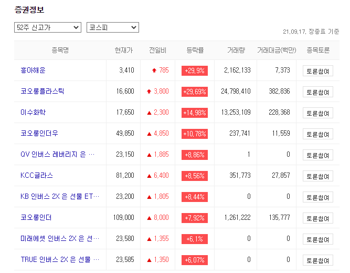Viewport: 350px width, 273px height.
Task: Click the up triangle icon beside 6,400
Action: (150, 176)
